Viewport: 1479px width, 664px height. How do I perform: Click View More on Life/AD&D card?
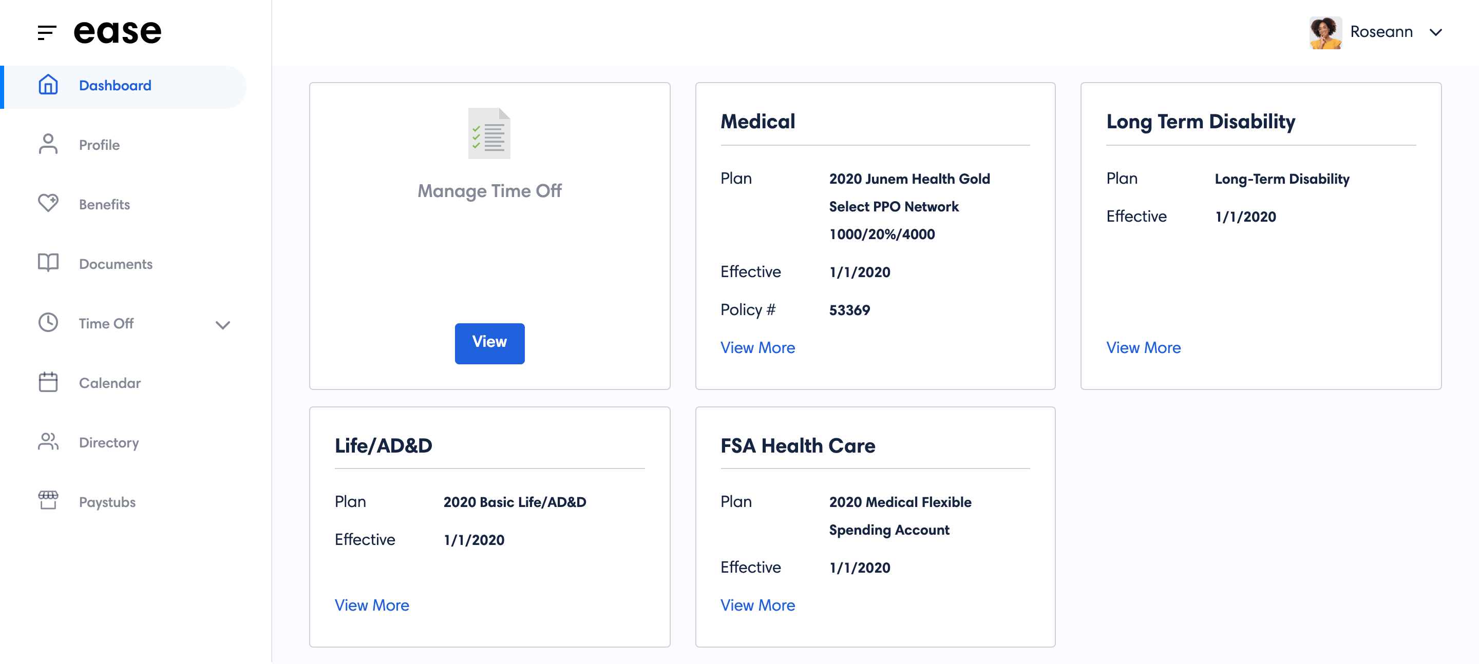pos(371,605)
